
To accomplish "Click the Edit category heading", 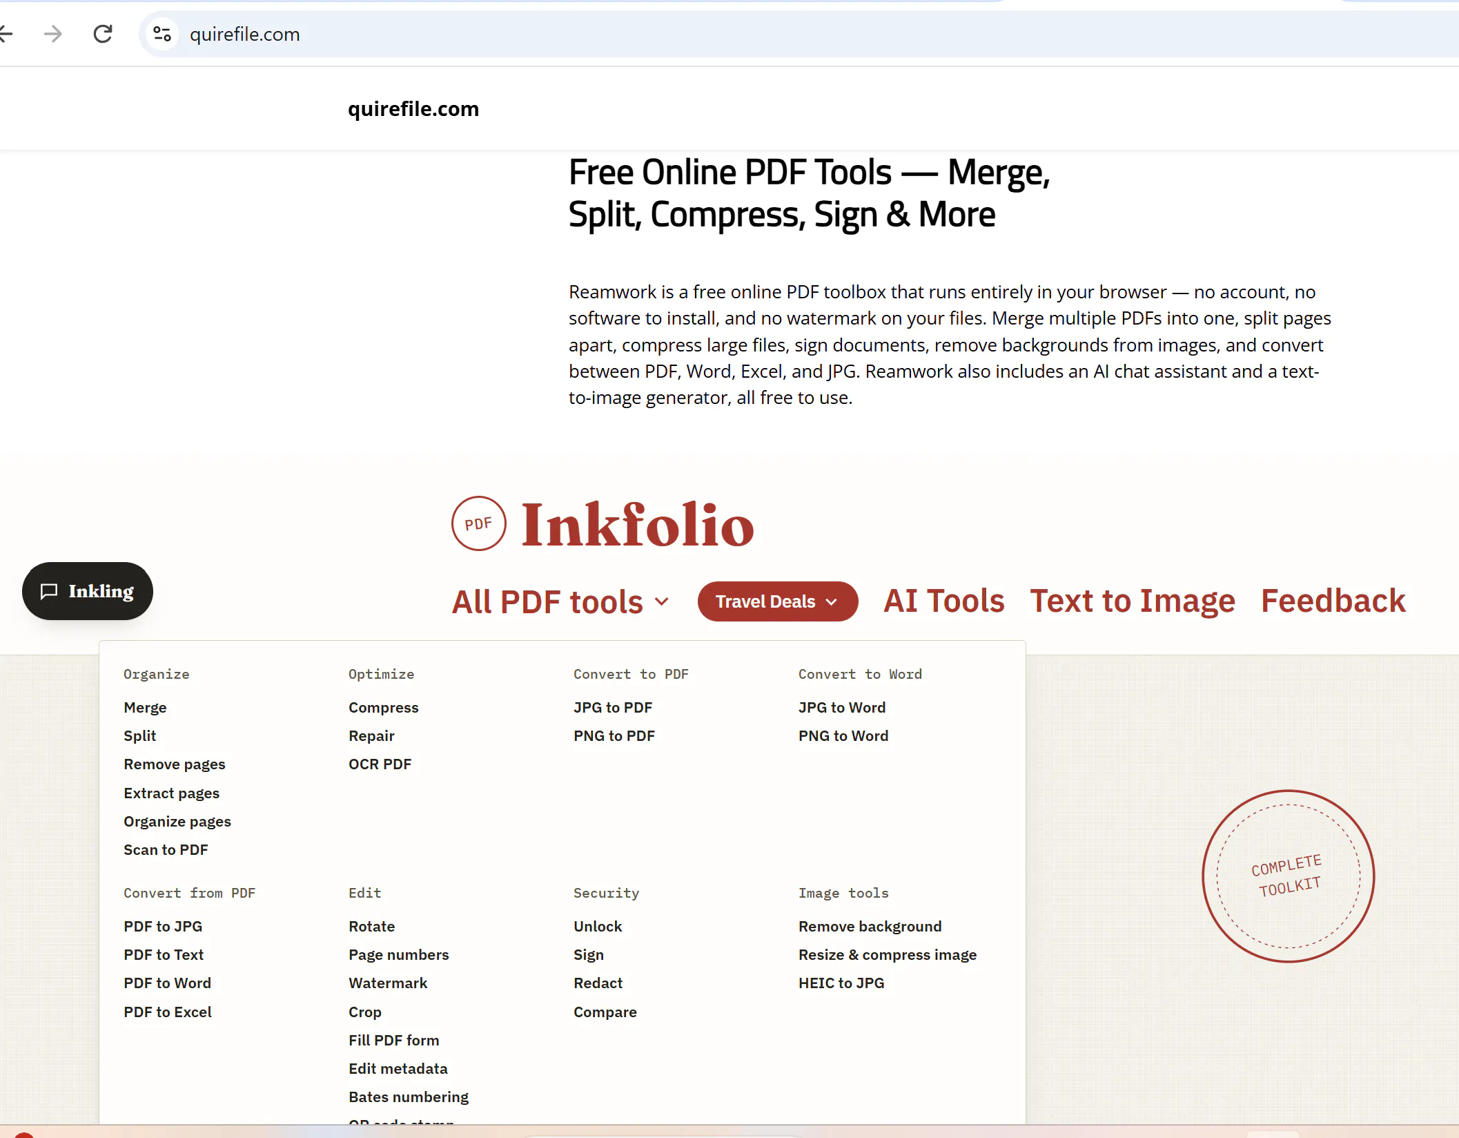I will (365, 893).
